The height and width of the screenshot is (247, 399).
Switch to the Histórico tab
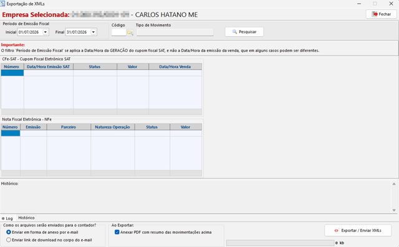pos(26,218)
